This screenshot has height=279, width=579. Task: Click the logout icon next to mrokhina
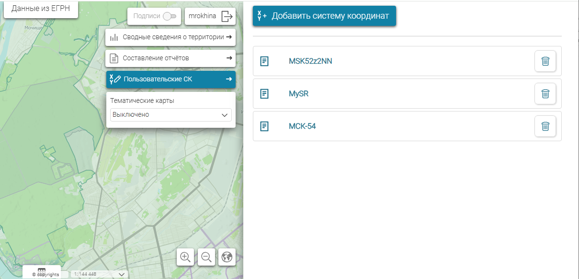point(227,16)
